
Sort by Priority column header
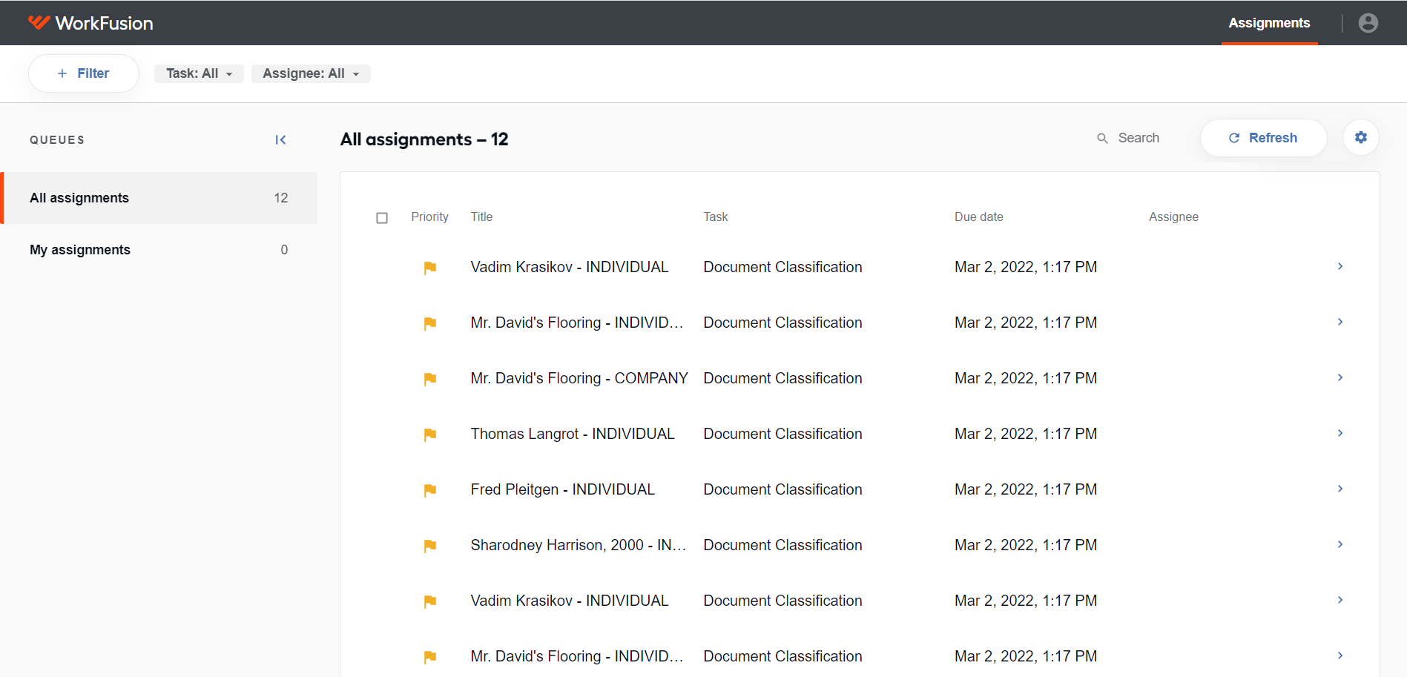(429, 217)
